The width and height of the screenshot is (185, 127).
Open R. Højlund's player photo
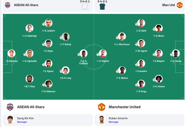coord(102,53)
